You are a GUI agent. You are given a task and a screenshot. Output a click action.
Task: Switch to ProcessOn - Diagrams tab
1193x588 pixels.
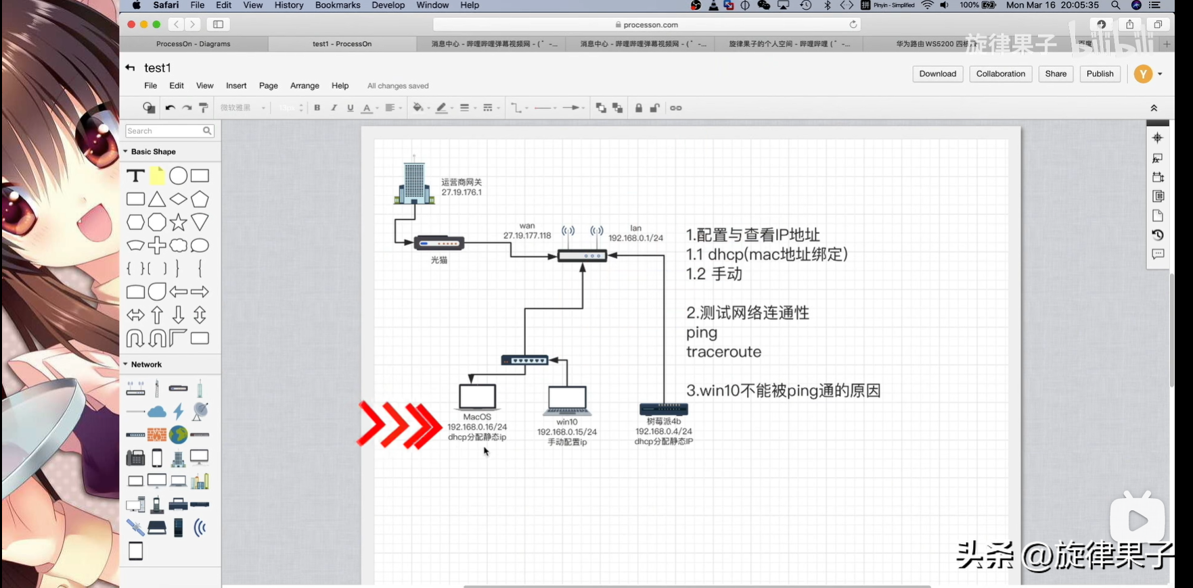pos(194,44)
